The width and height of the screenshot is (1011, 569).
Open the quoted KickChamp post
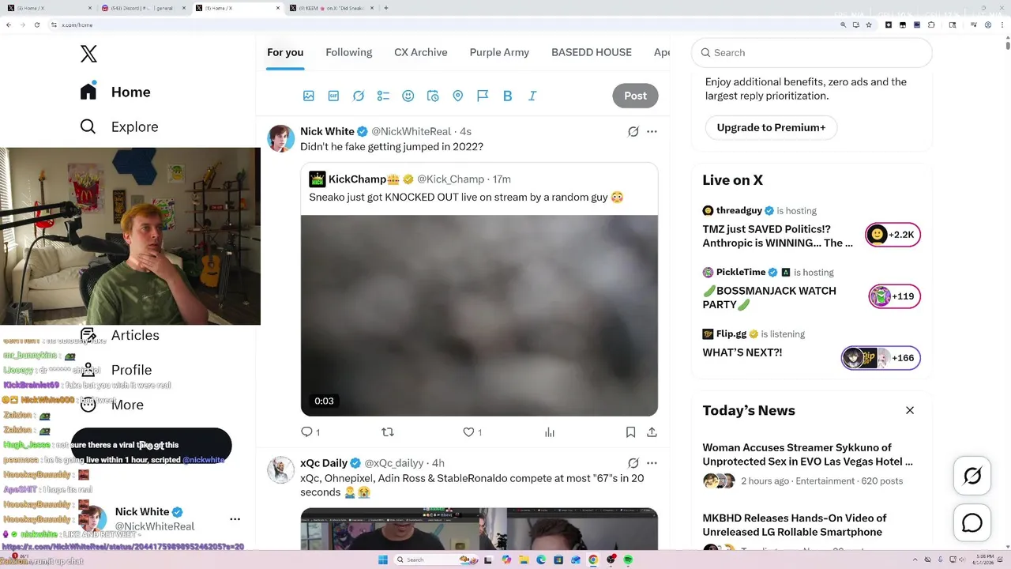[479, 289]
